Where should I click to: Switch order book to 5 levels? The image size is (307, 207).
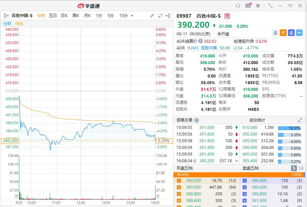(x=294, y=168)
